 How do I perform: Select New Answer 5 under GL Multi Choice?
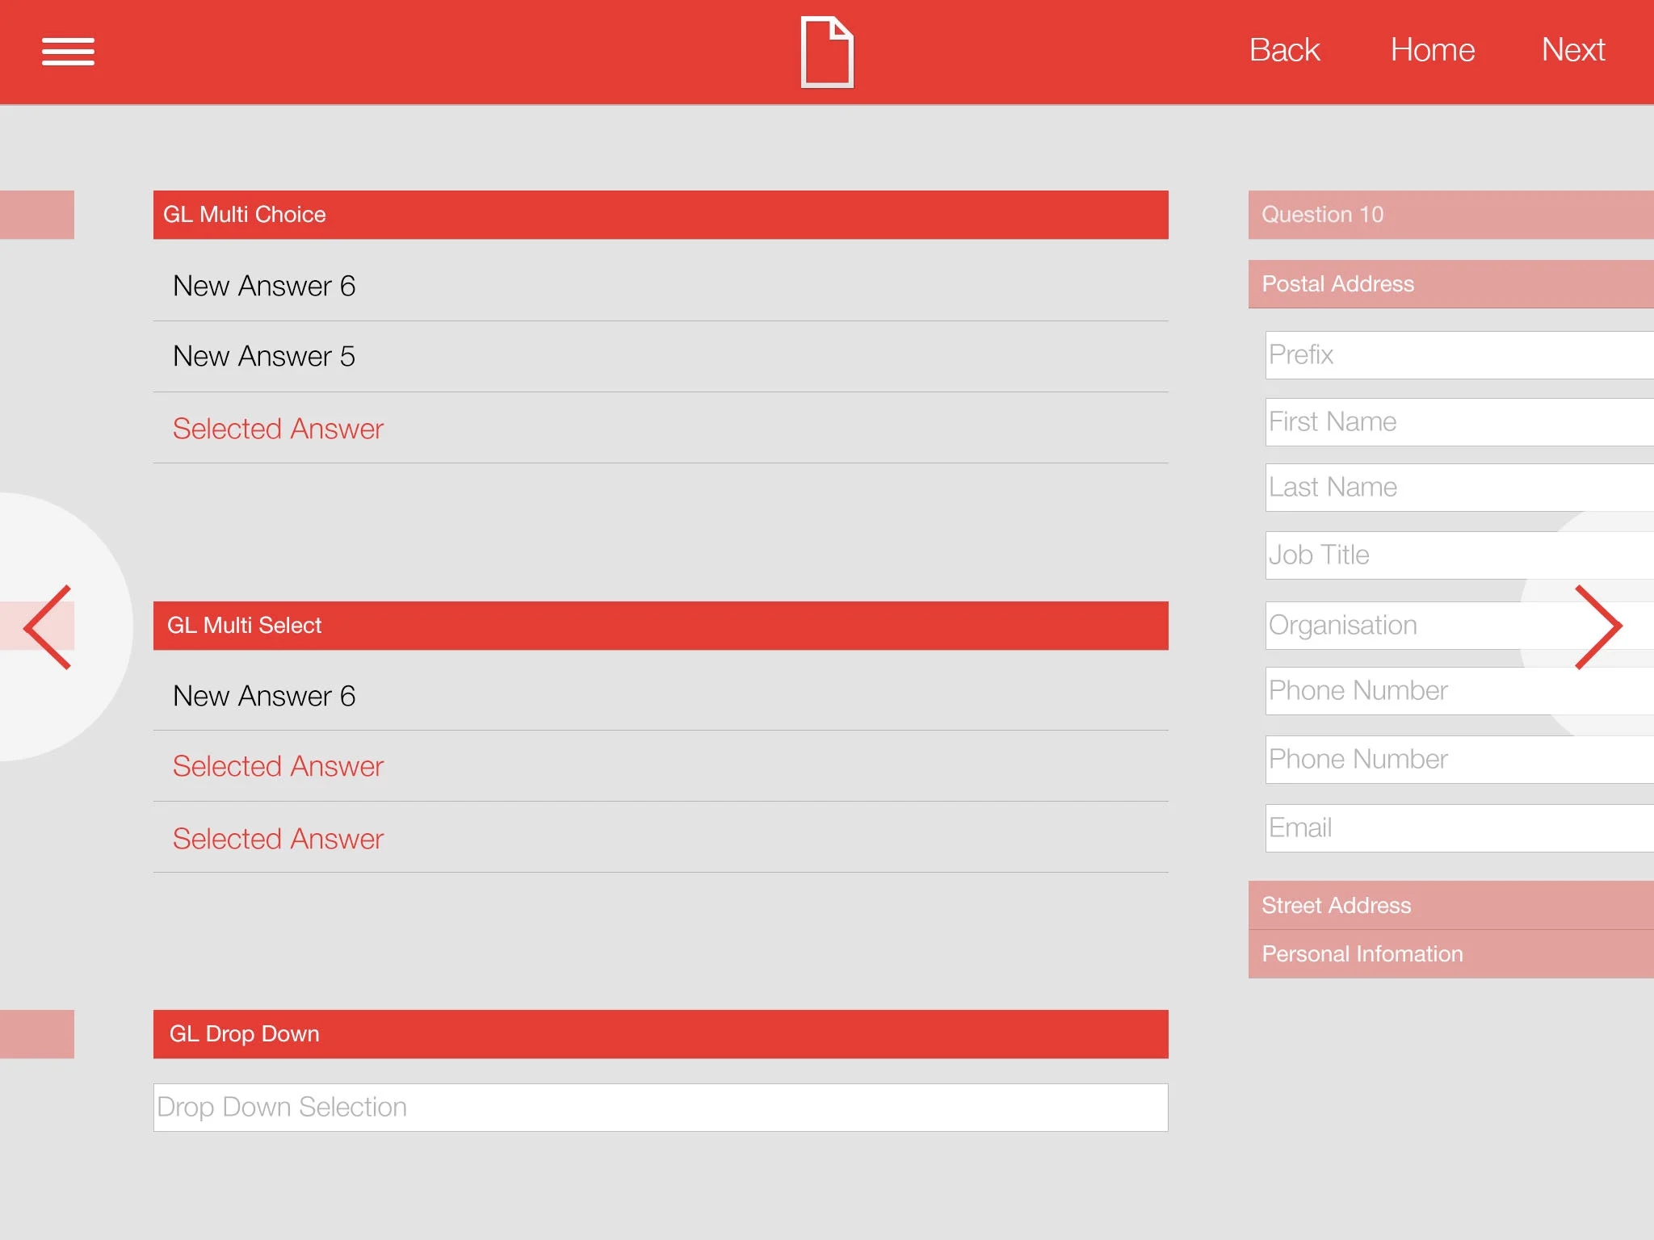(661, 357)
